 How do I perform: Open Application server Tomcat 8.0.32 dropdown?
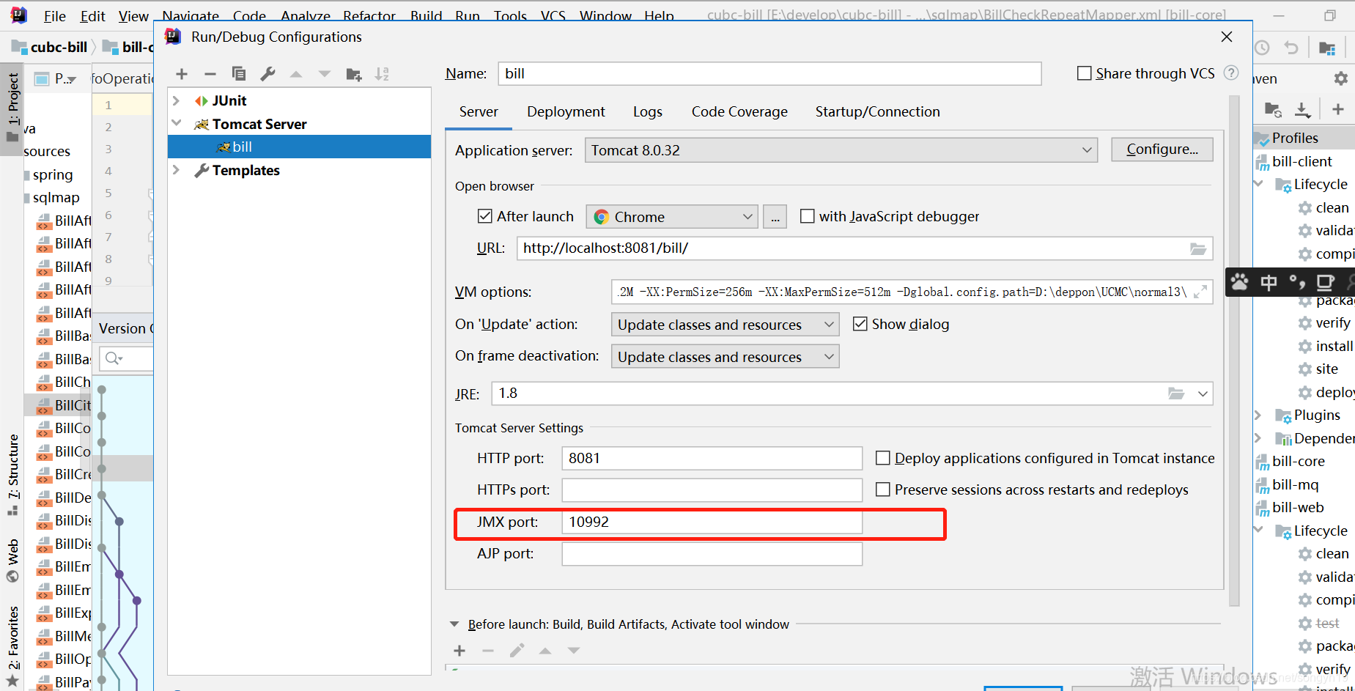click(x=841, y=150)
